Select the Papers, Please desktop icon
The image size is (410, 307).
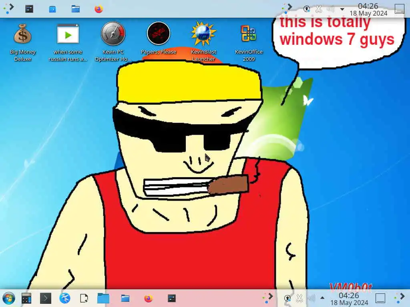pyautogui.click(x=159, y=38)
